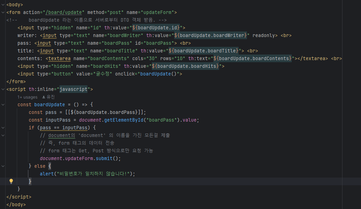This screenshot has height=209, width=361.
Task: Click the HTML comment about boardUpdate DTO
Action: pos(86,20)
